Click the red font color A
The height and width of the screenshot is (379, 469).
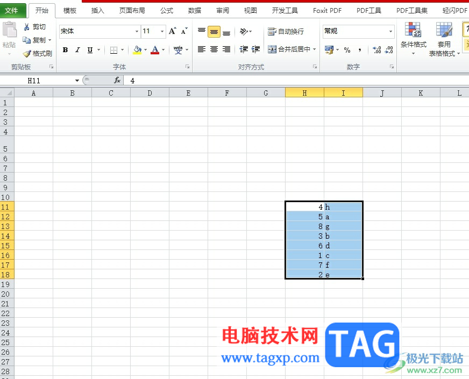pos(155,50)
